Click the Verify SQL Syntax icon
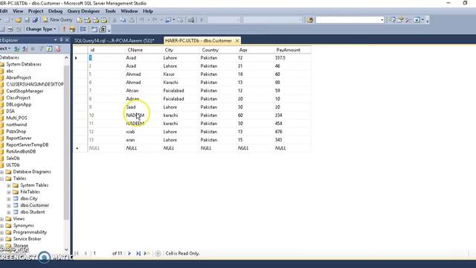This screenshot has height=268, width=476. coord(72,29)
